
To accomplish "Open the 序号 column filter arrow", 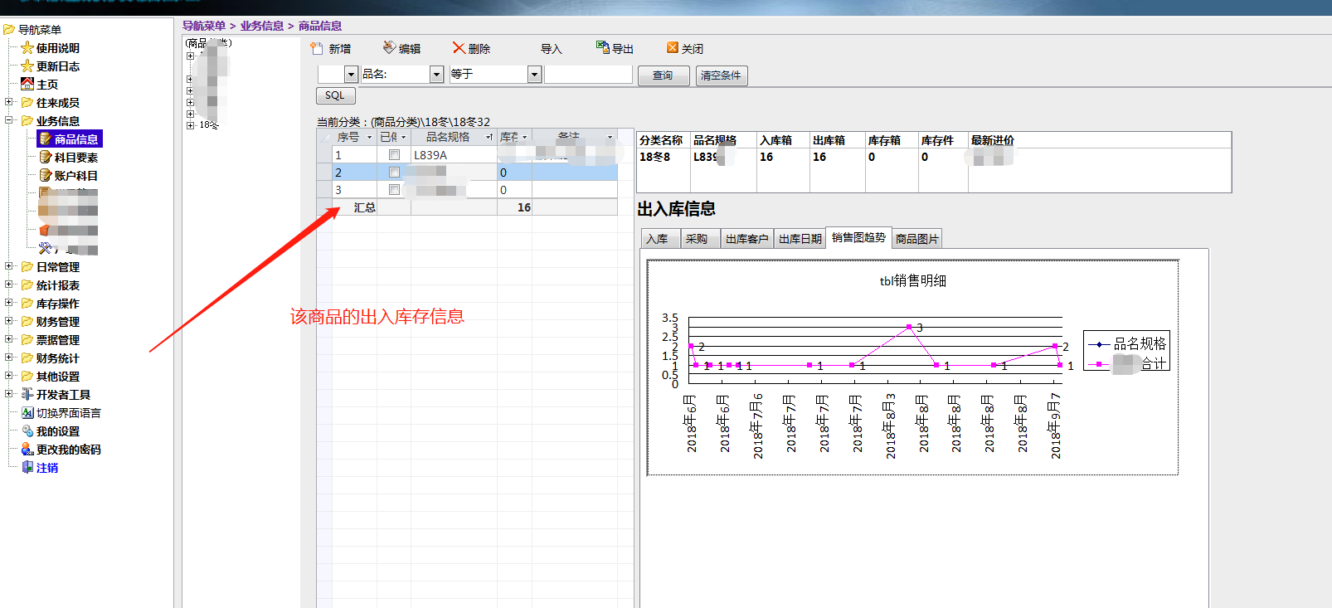I will click(x=369, y=138).
